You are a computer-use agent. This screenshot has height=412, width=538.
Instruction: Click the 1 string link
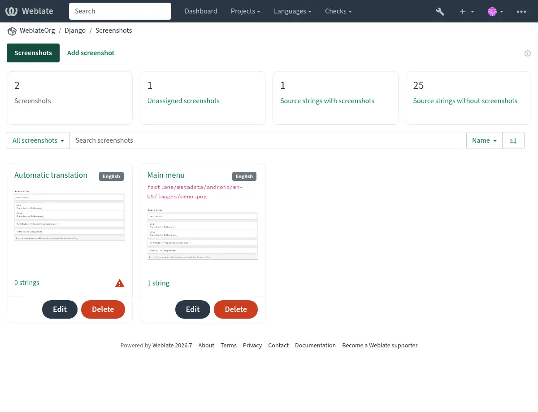pyautogui.click(x=158, y=283)
